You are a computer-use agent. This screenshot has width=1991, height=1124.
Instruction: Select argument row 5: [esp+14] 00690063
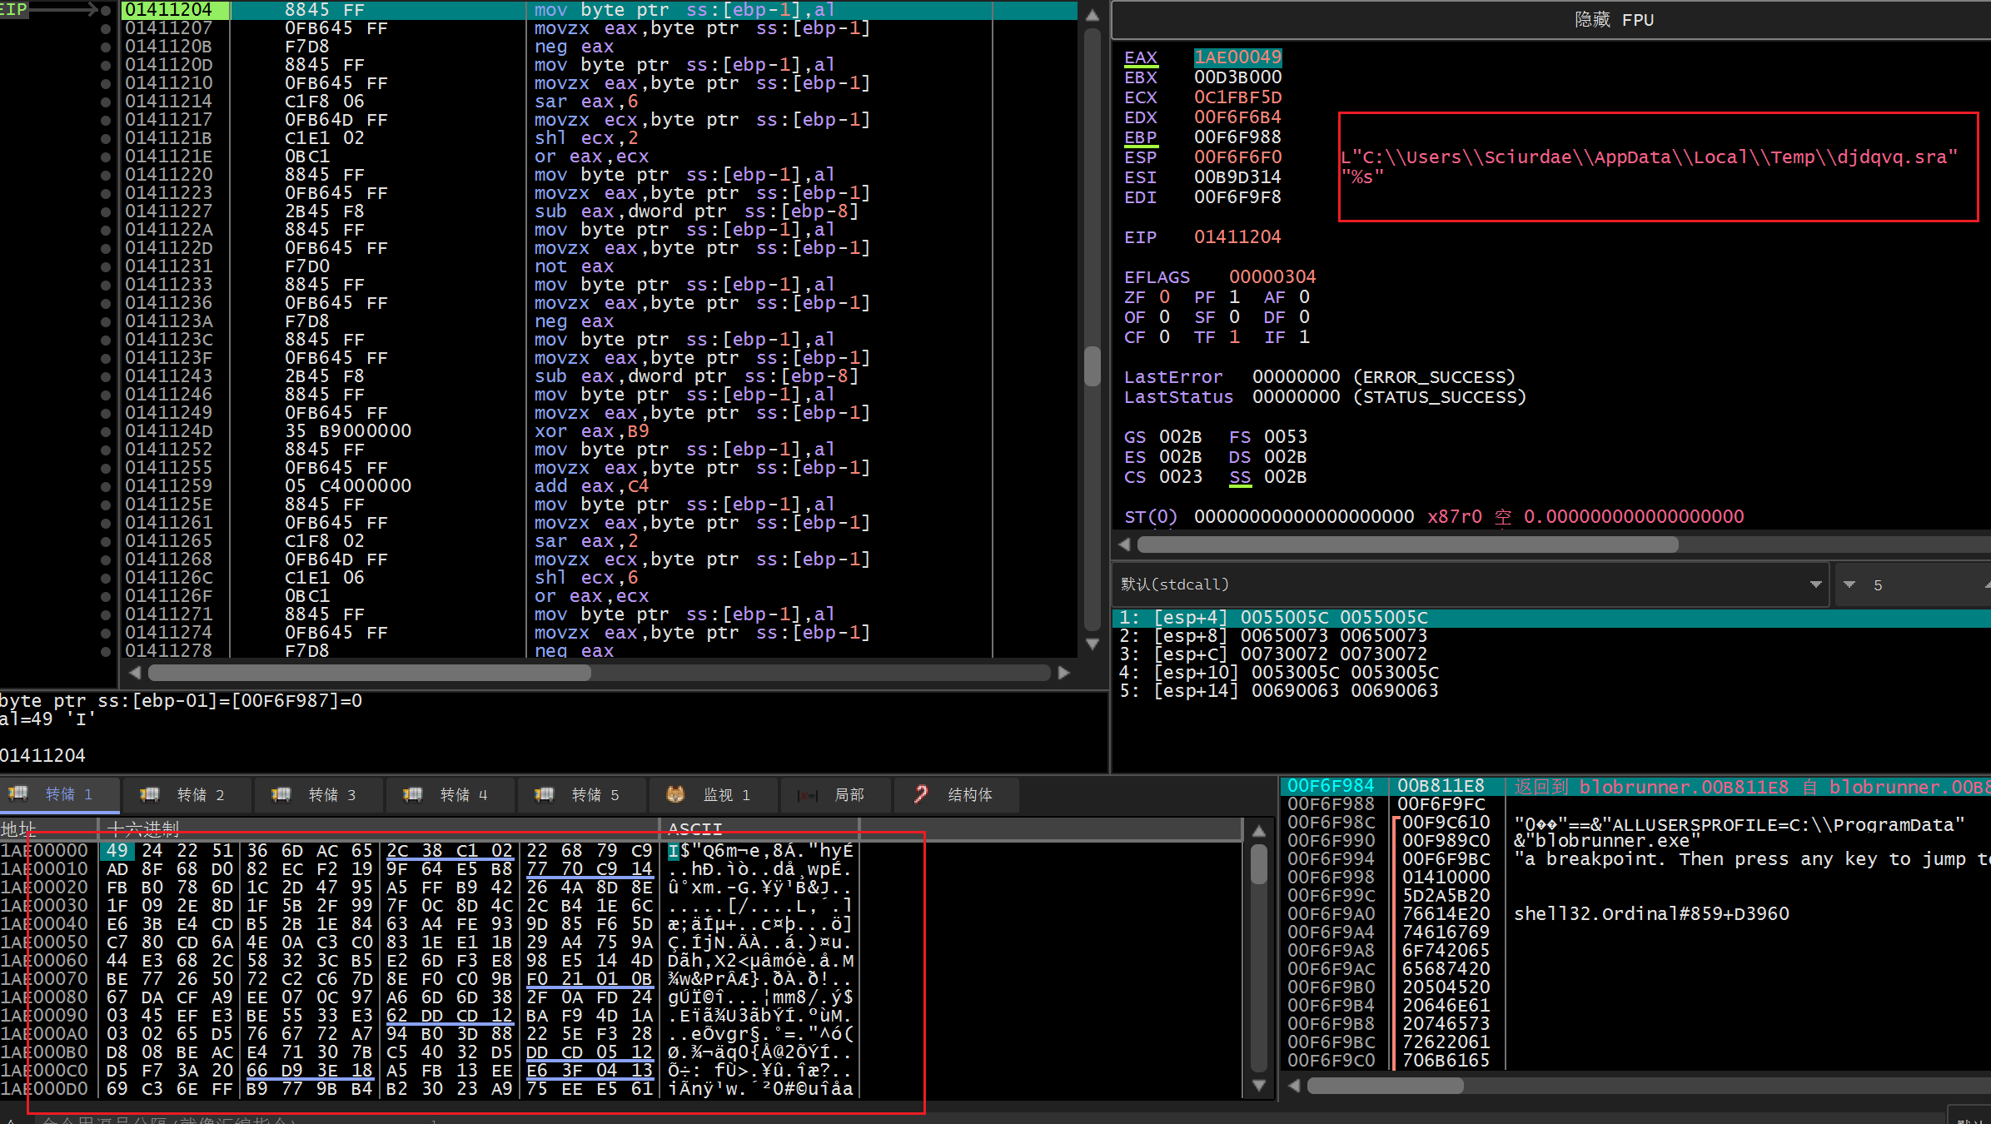click(x=1551, y=691)
